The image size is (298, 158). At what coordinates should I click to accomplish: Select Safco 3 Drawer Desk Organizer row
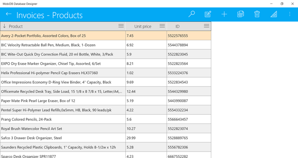(x=106, y=138)
